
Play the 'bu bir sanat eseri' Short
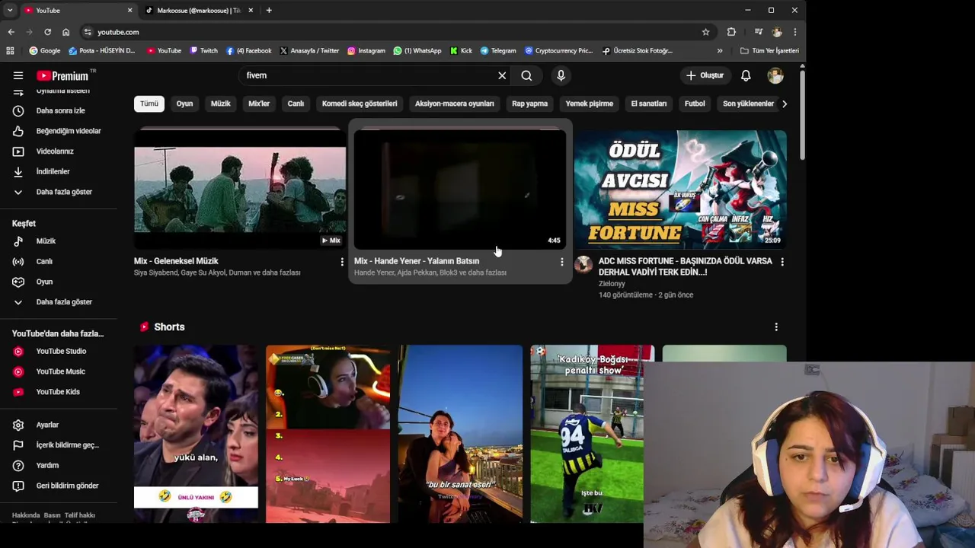pos(460,434)
